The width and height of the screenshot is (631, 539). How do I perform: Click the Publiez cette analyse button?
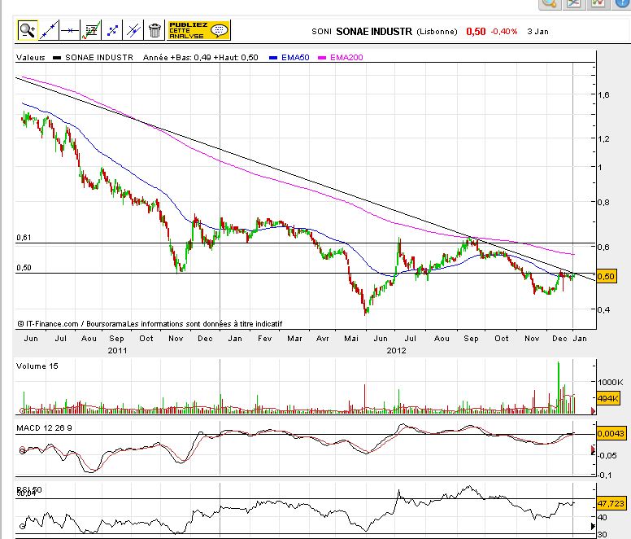pos(198,31)
